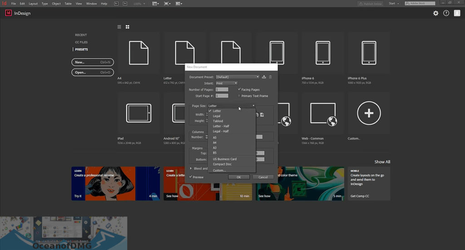Choose the A4 preset thumbnail
This screenshot has height=250, width=465.
pyautogui.click(x=139, y=53)
